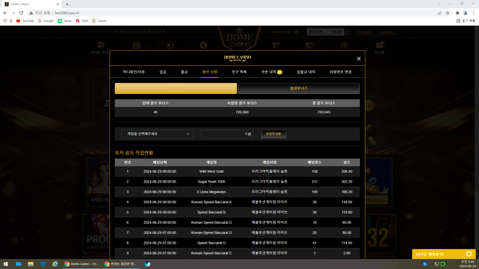Click the coin circle nav icon
The image size is (479, 269).
pos(203,46)
